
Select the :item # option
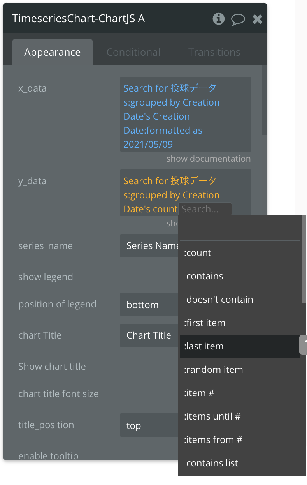[199, 393]
